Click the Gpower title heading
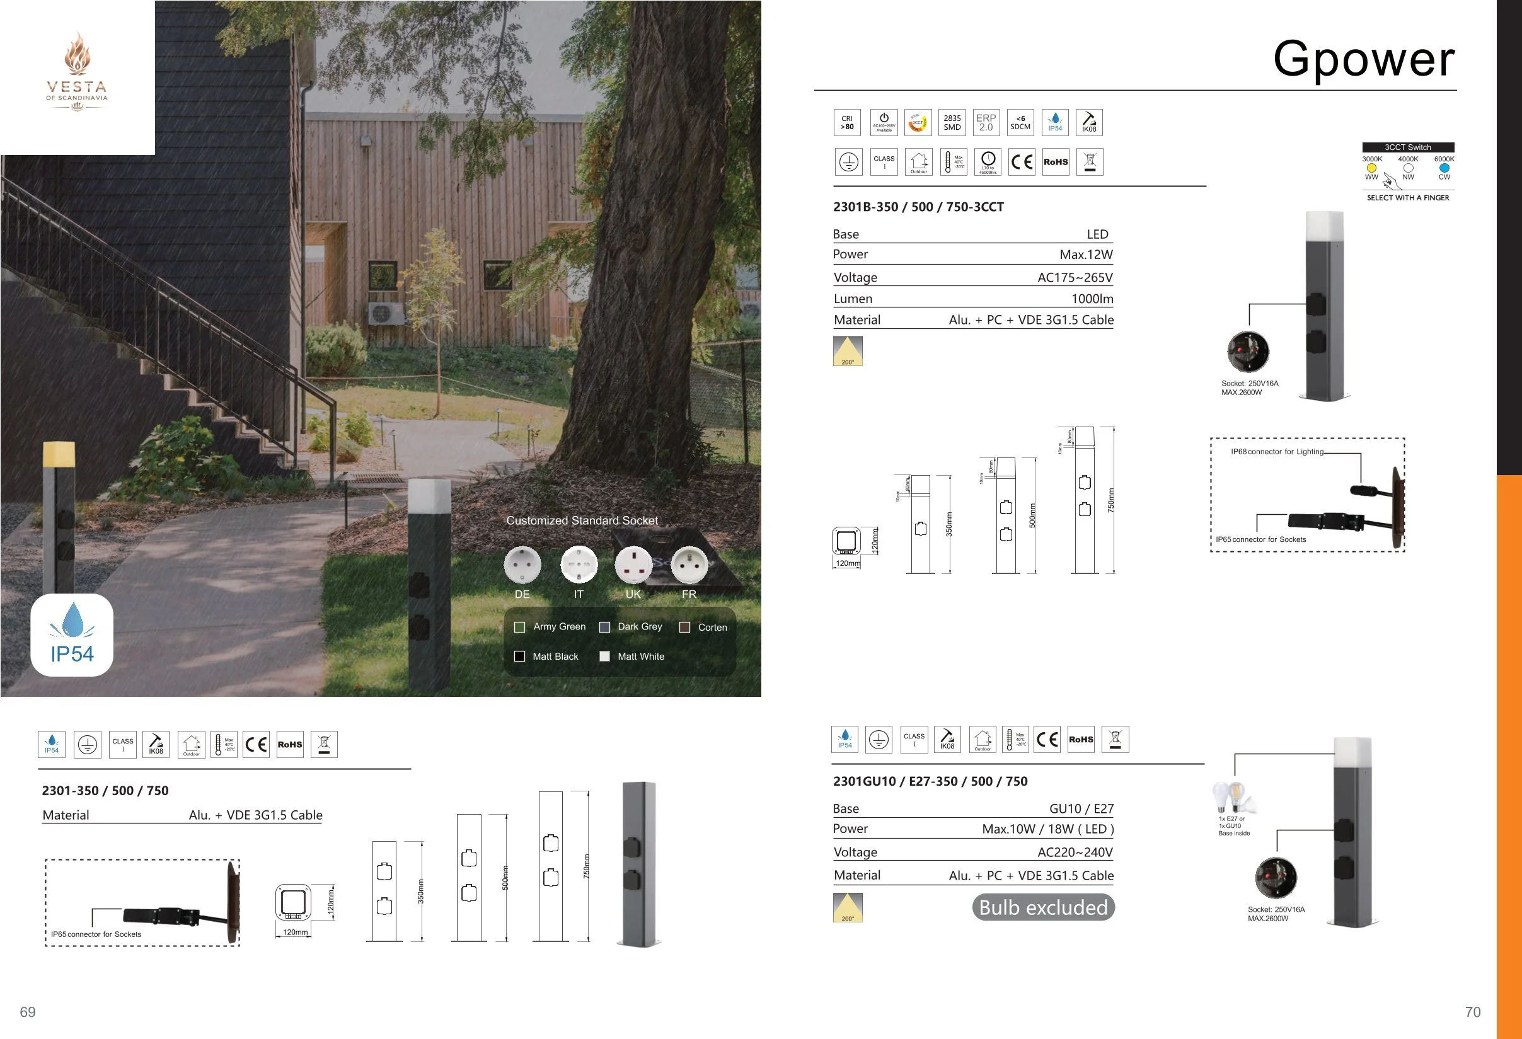 [1364, 58]
